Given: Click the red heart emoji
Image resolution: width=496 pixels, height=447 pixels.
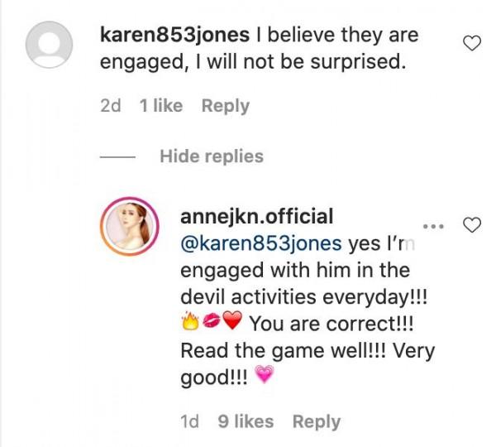Looking at the screenshot, I should click(233, 320).
